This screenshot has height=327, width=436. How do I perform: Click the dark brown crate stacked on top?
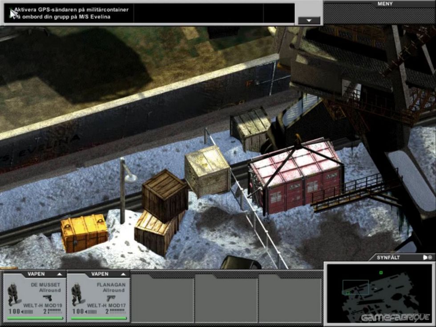165,195
